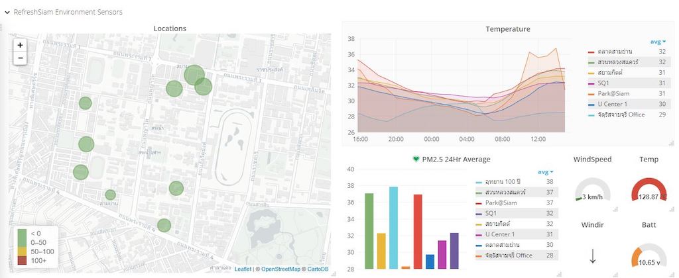Screen dimensions: 679x278
Task: Click the red Temp gauge
Action: (x=648, y=190)
